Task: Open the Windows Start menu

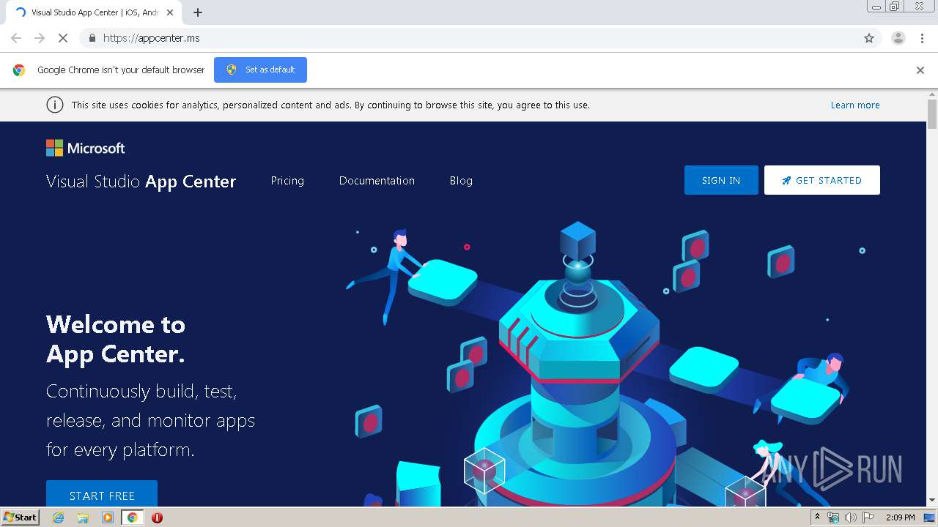Action: [20, 517]
